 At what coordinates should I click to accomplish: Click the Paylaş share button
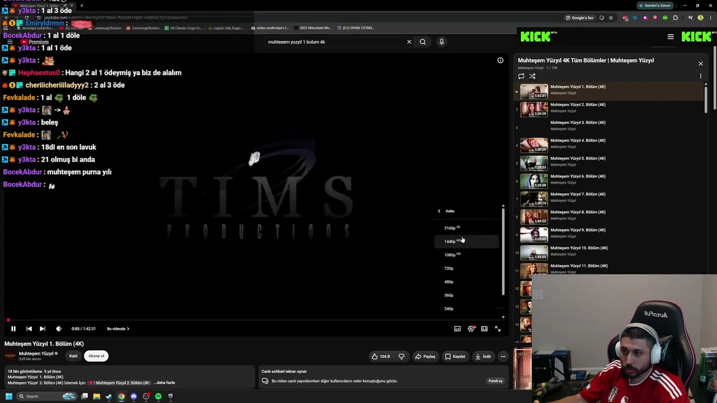(x=425, y=357)
